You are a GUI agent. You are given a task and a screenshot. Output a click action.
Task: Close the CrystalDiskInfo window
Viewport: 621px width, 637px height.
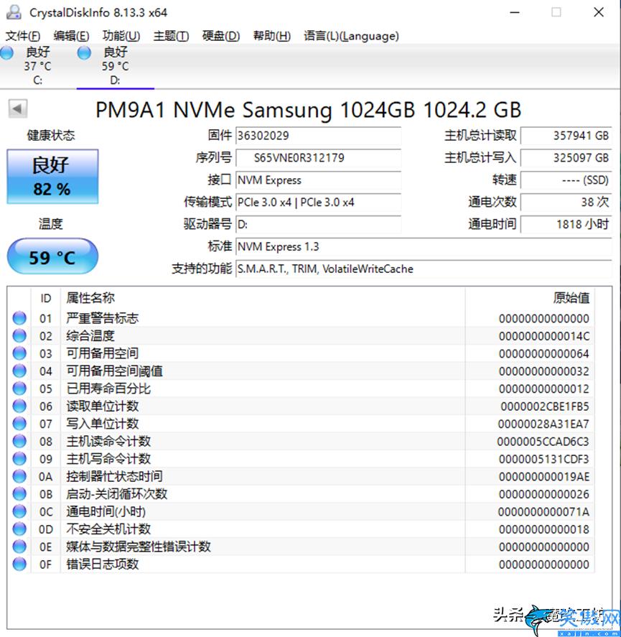pyautogui.click(x=598, y=12)
